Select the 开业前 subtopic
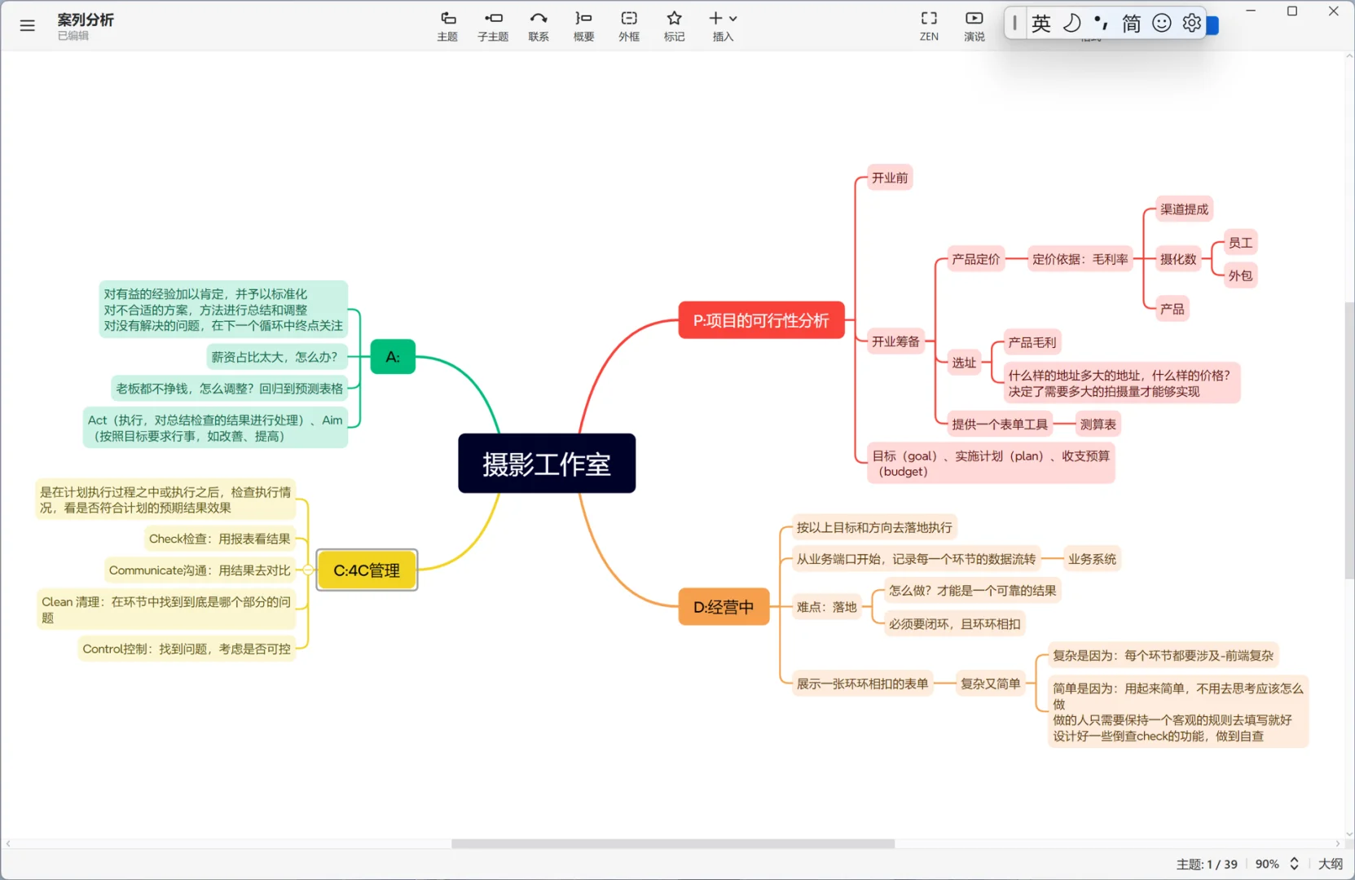The height and width of the screenshot is (880, 1355). [x=890, y=178]
